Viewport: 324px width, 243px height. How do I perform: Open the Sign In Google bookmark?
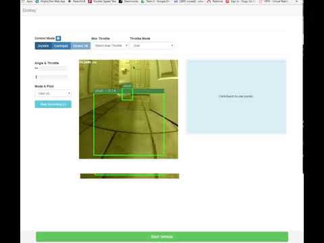(241, 1)
